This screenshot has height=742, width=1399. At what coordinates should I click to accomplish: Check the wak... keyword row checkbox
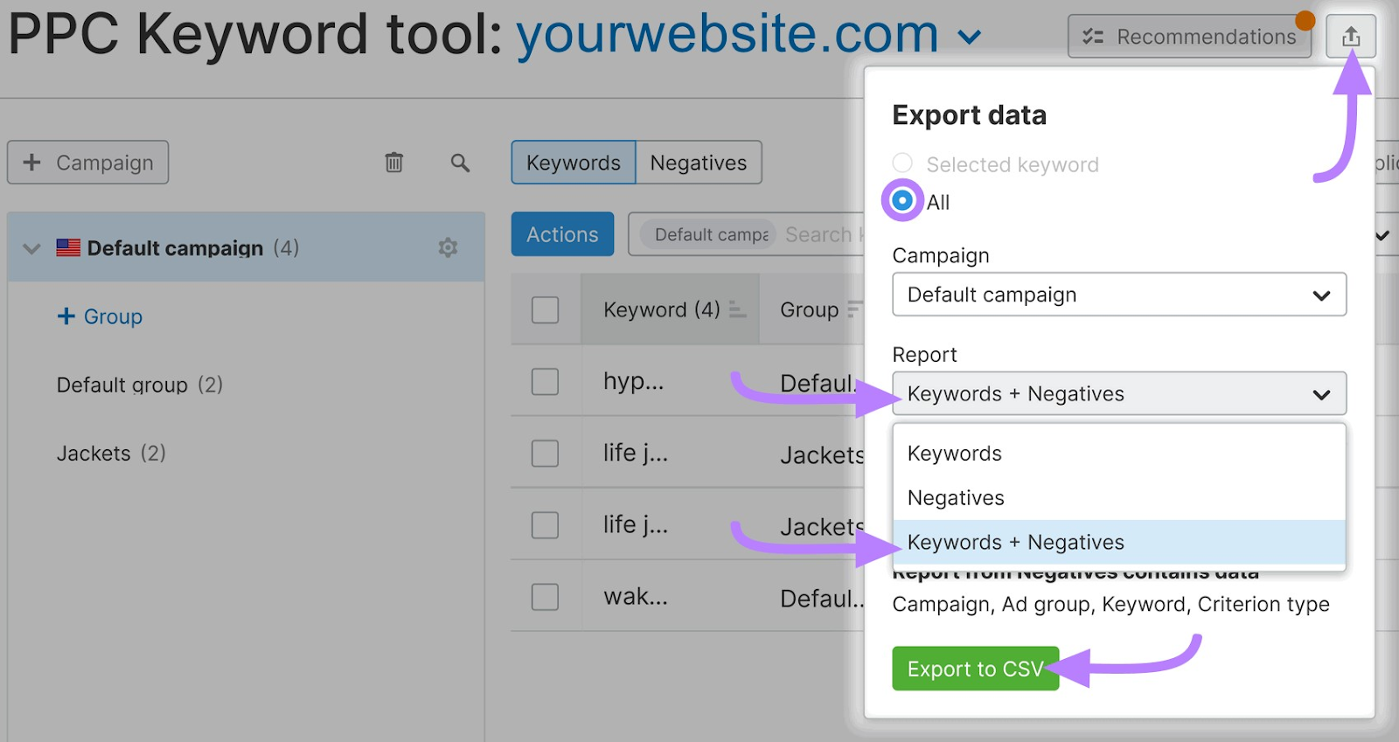coord(545,597)
